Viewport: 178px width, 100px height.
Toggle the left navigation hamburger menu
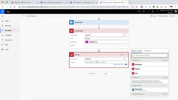click(x=3, y=16)
